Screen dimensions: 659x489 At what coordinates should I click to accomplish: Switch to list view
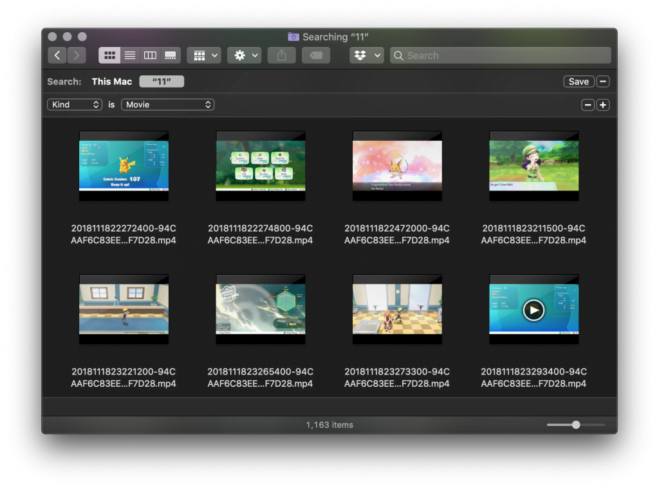130,55
